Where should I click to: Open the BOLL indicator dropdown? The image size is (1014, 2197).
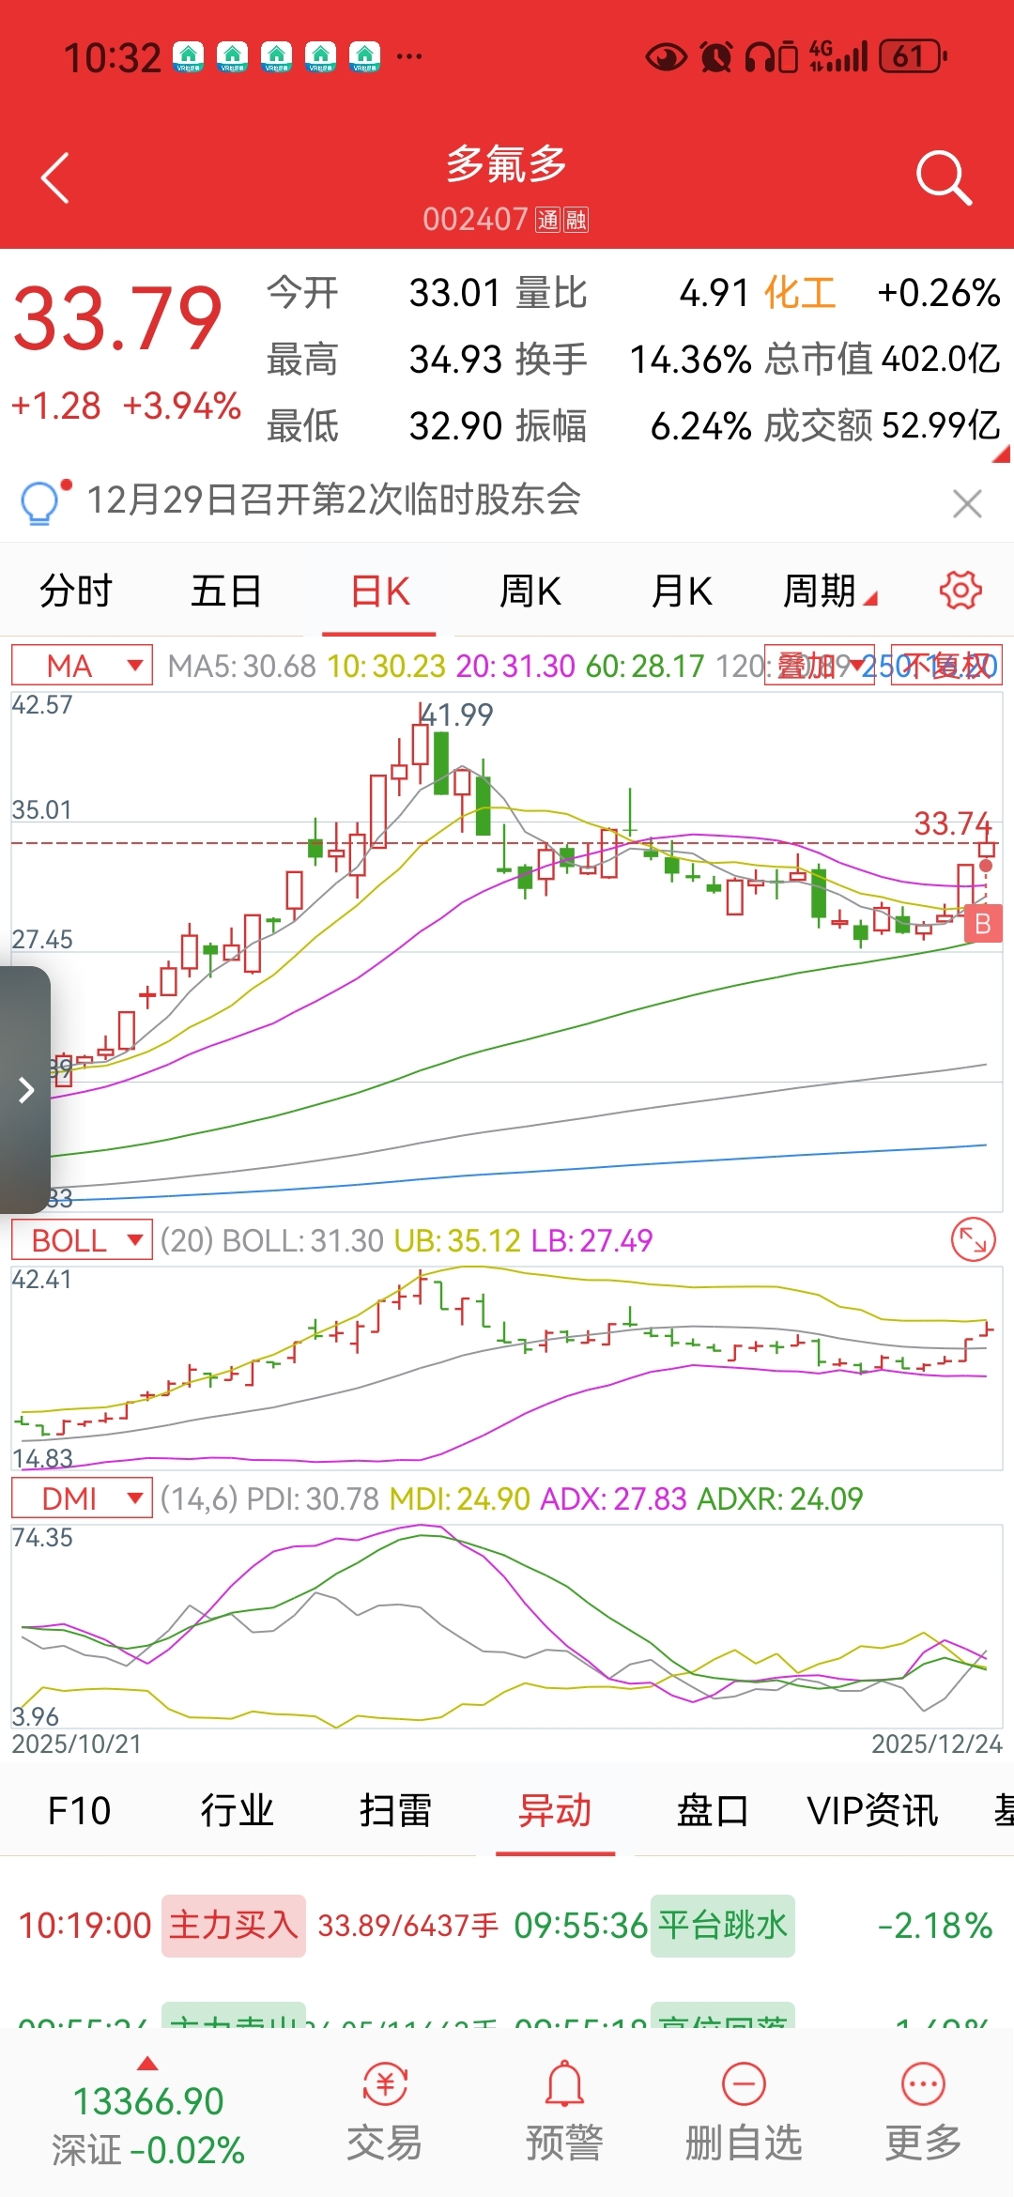click(x=82, y=1240)
